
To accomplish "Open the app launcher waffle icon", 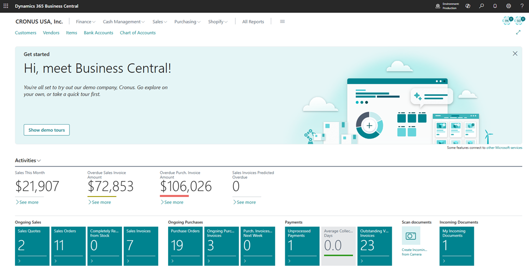I will click(6, 6).
